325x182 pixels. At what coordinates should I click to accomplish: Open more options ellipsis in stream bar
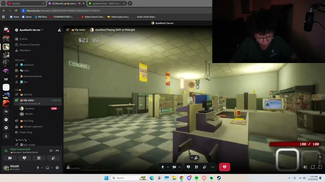[x=213, y=167]
